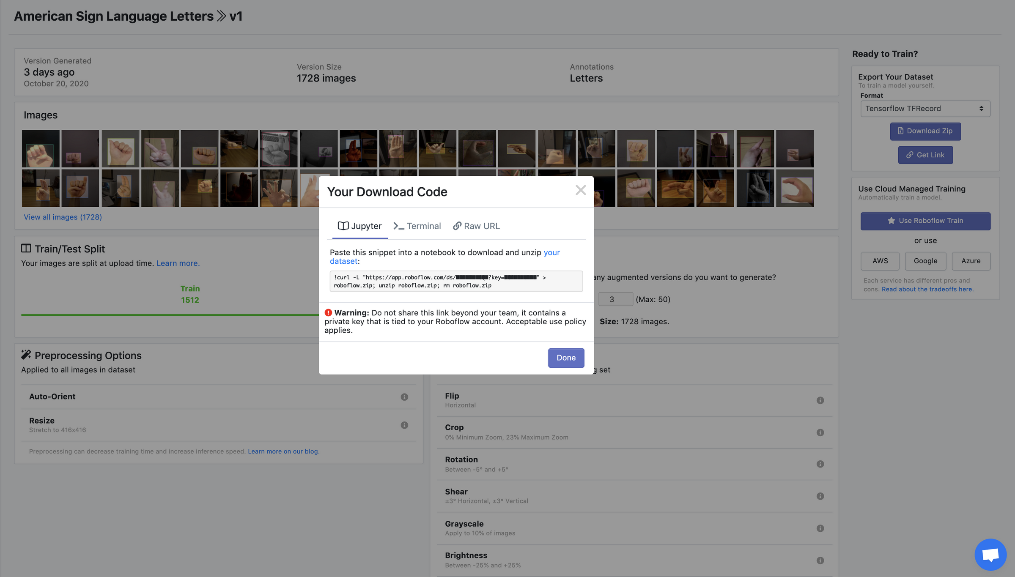Edit the augmented versions count field

(616, 299)
